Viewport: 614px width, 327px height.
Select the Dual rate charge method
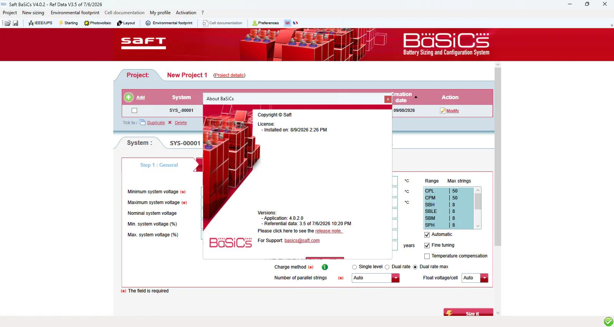pos(387,267)
